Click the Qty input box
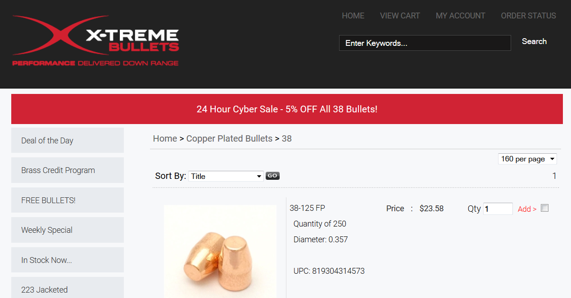The image size is (571, 298). click(498, 209)
